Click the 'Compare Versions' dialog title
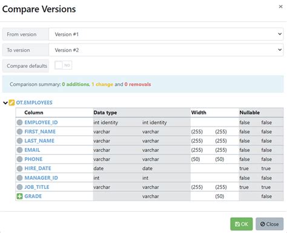This screenshot has width=287, height=233. coord(39,9)
